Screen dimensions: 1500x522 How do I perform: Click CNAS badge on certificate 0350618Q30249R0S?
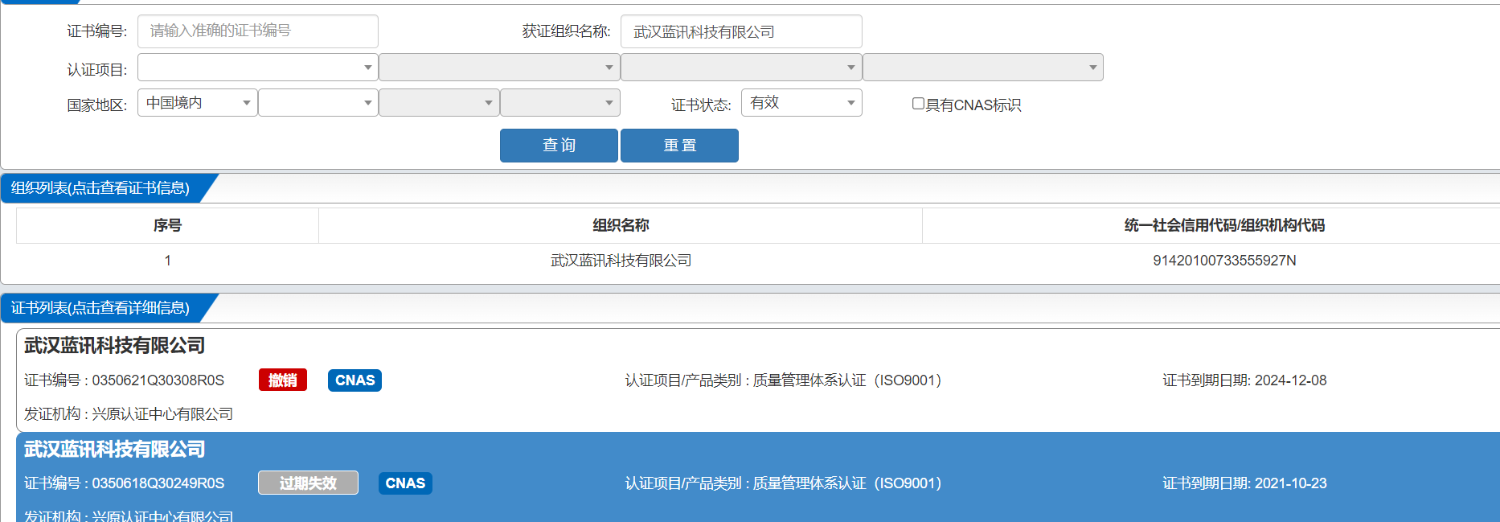pos(405,483)
